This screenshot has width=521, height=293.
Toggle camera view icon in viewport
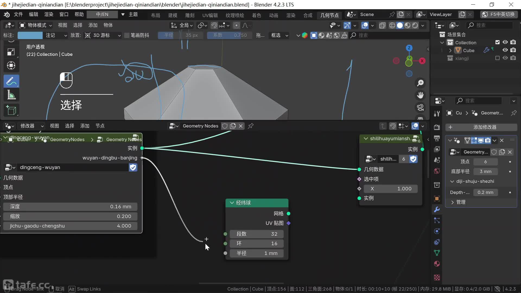420,107
